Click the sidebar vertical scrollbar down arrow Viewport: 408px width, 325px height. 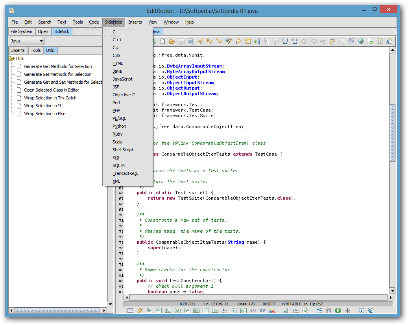110,304
